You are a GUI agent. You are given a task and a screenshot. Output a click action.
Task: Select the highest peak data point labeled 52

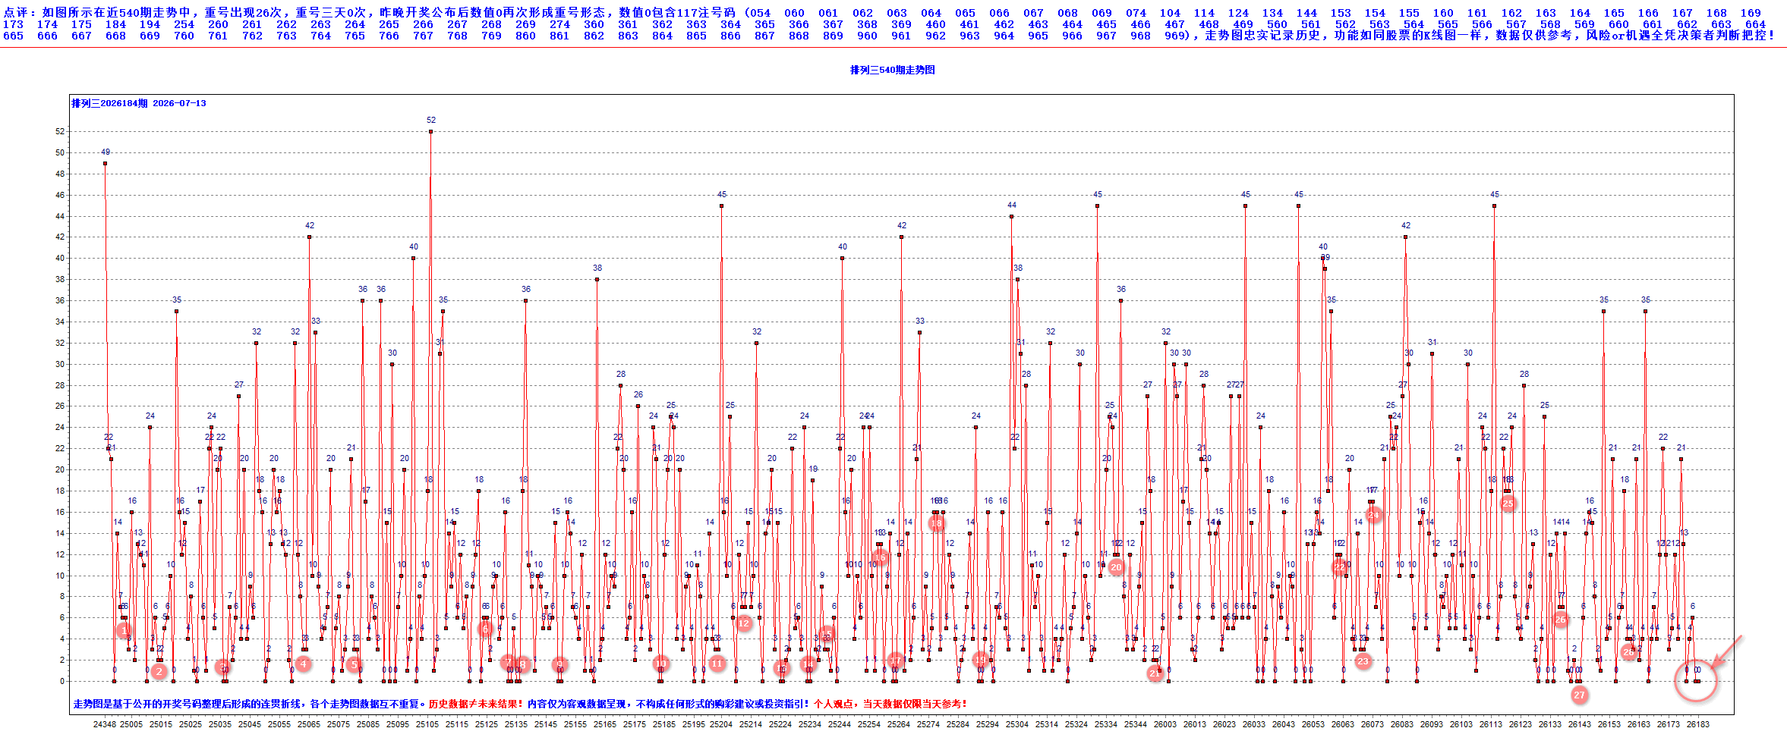pos(431,131)
